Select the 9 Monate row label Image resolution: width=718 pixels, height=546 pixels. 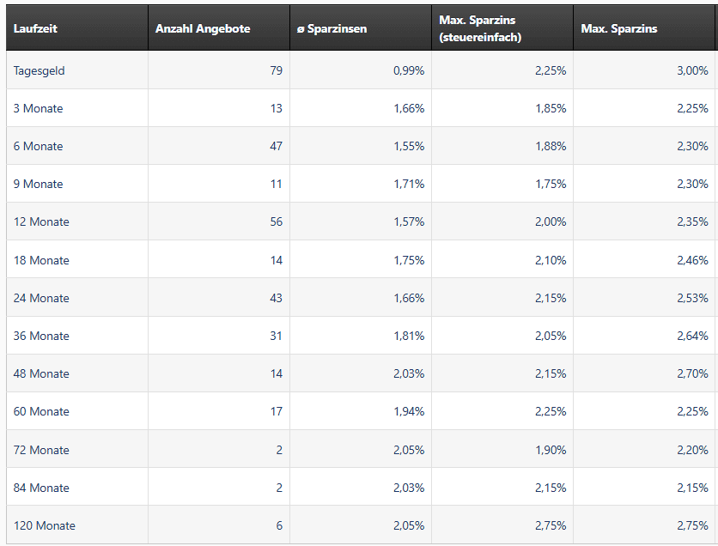[x=39, y=184]
